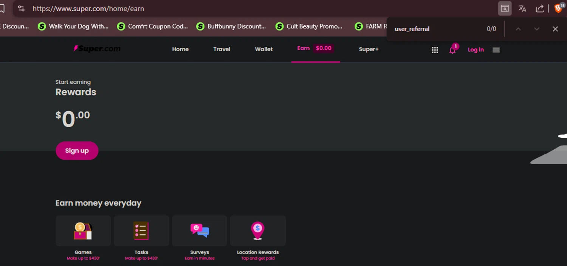This screenshot has height=266, width=567.
Task: Open the FARM bookmark
Action: [371, 26]
